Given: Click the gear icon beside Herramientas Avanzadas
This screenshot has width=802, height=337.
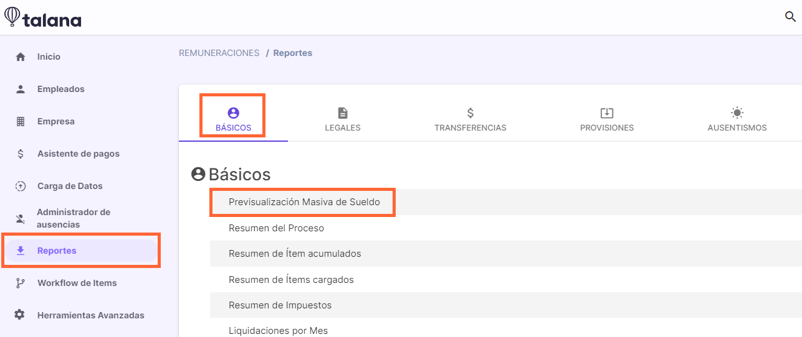Looking at the screenshot, I should (20, 315).
